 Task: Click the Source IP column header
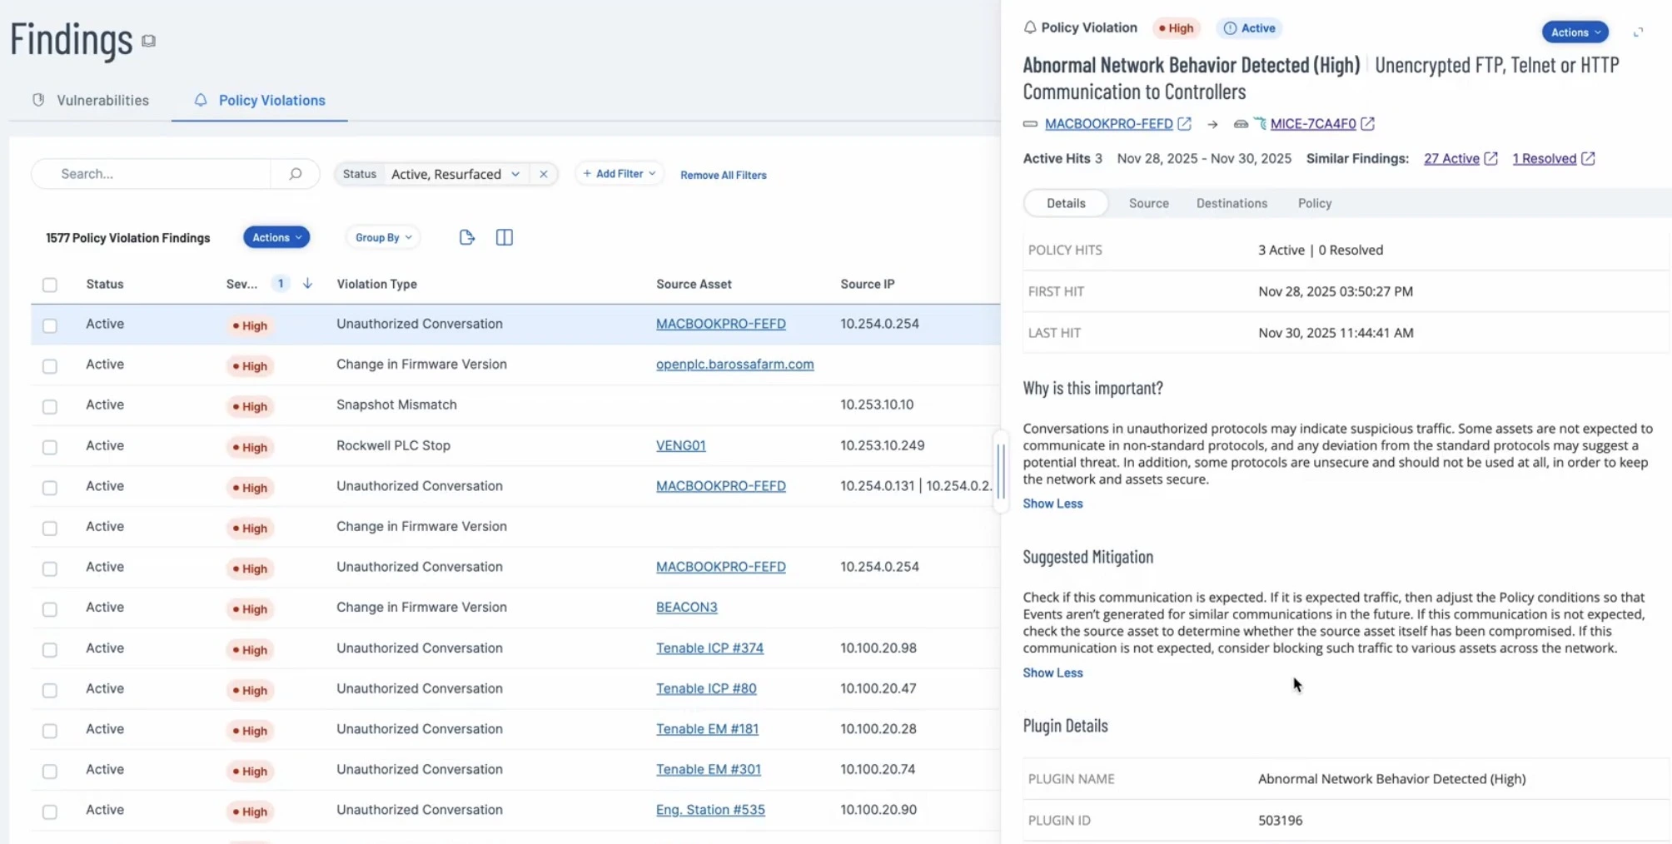pos(867,284)
